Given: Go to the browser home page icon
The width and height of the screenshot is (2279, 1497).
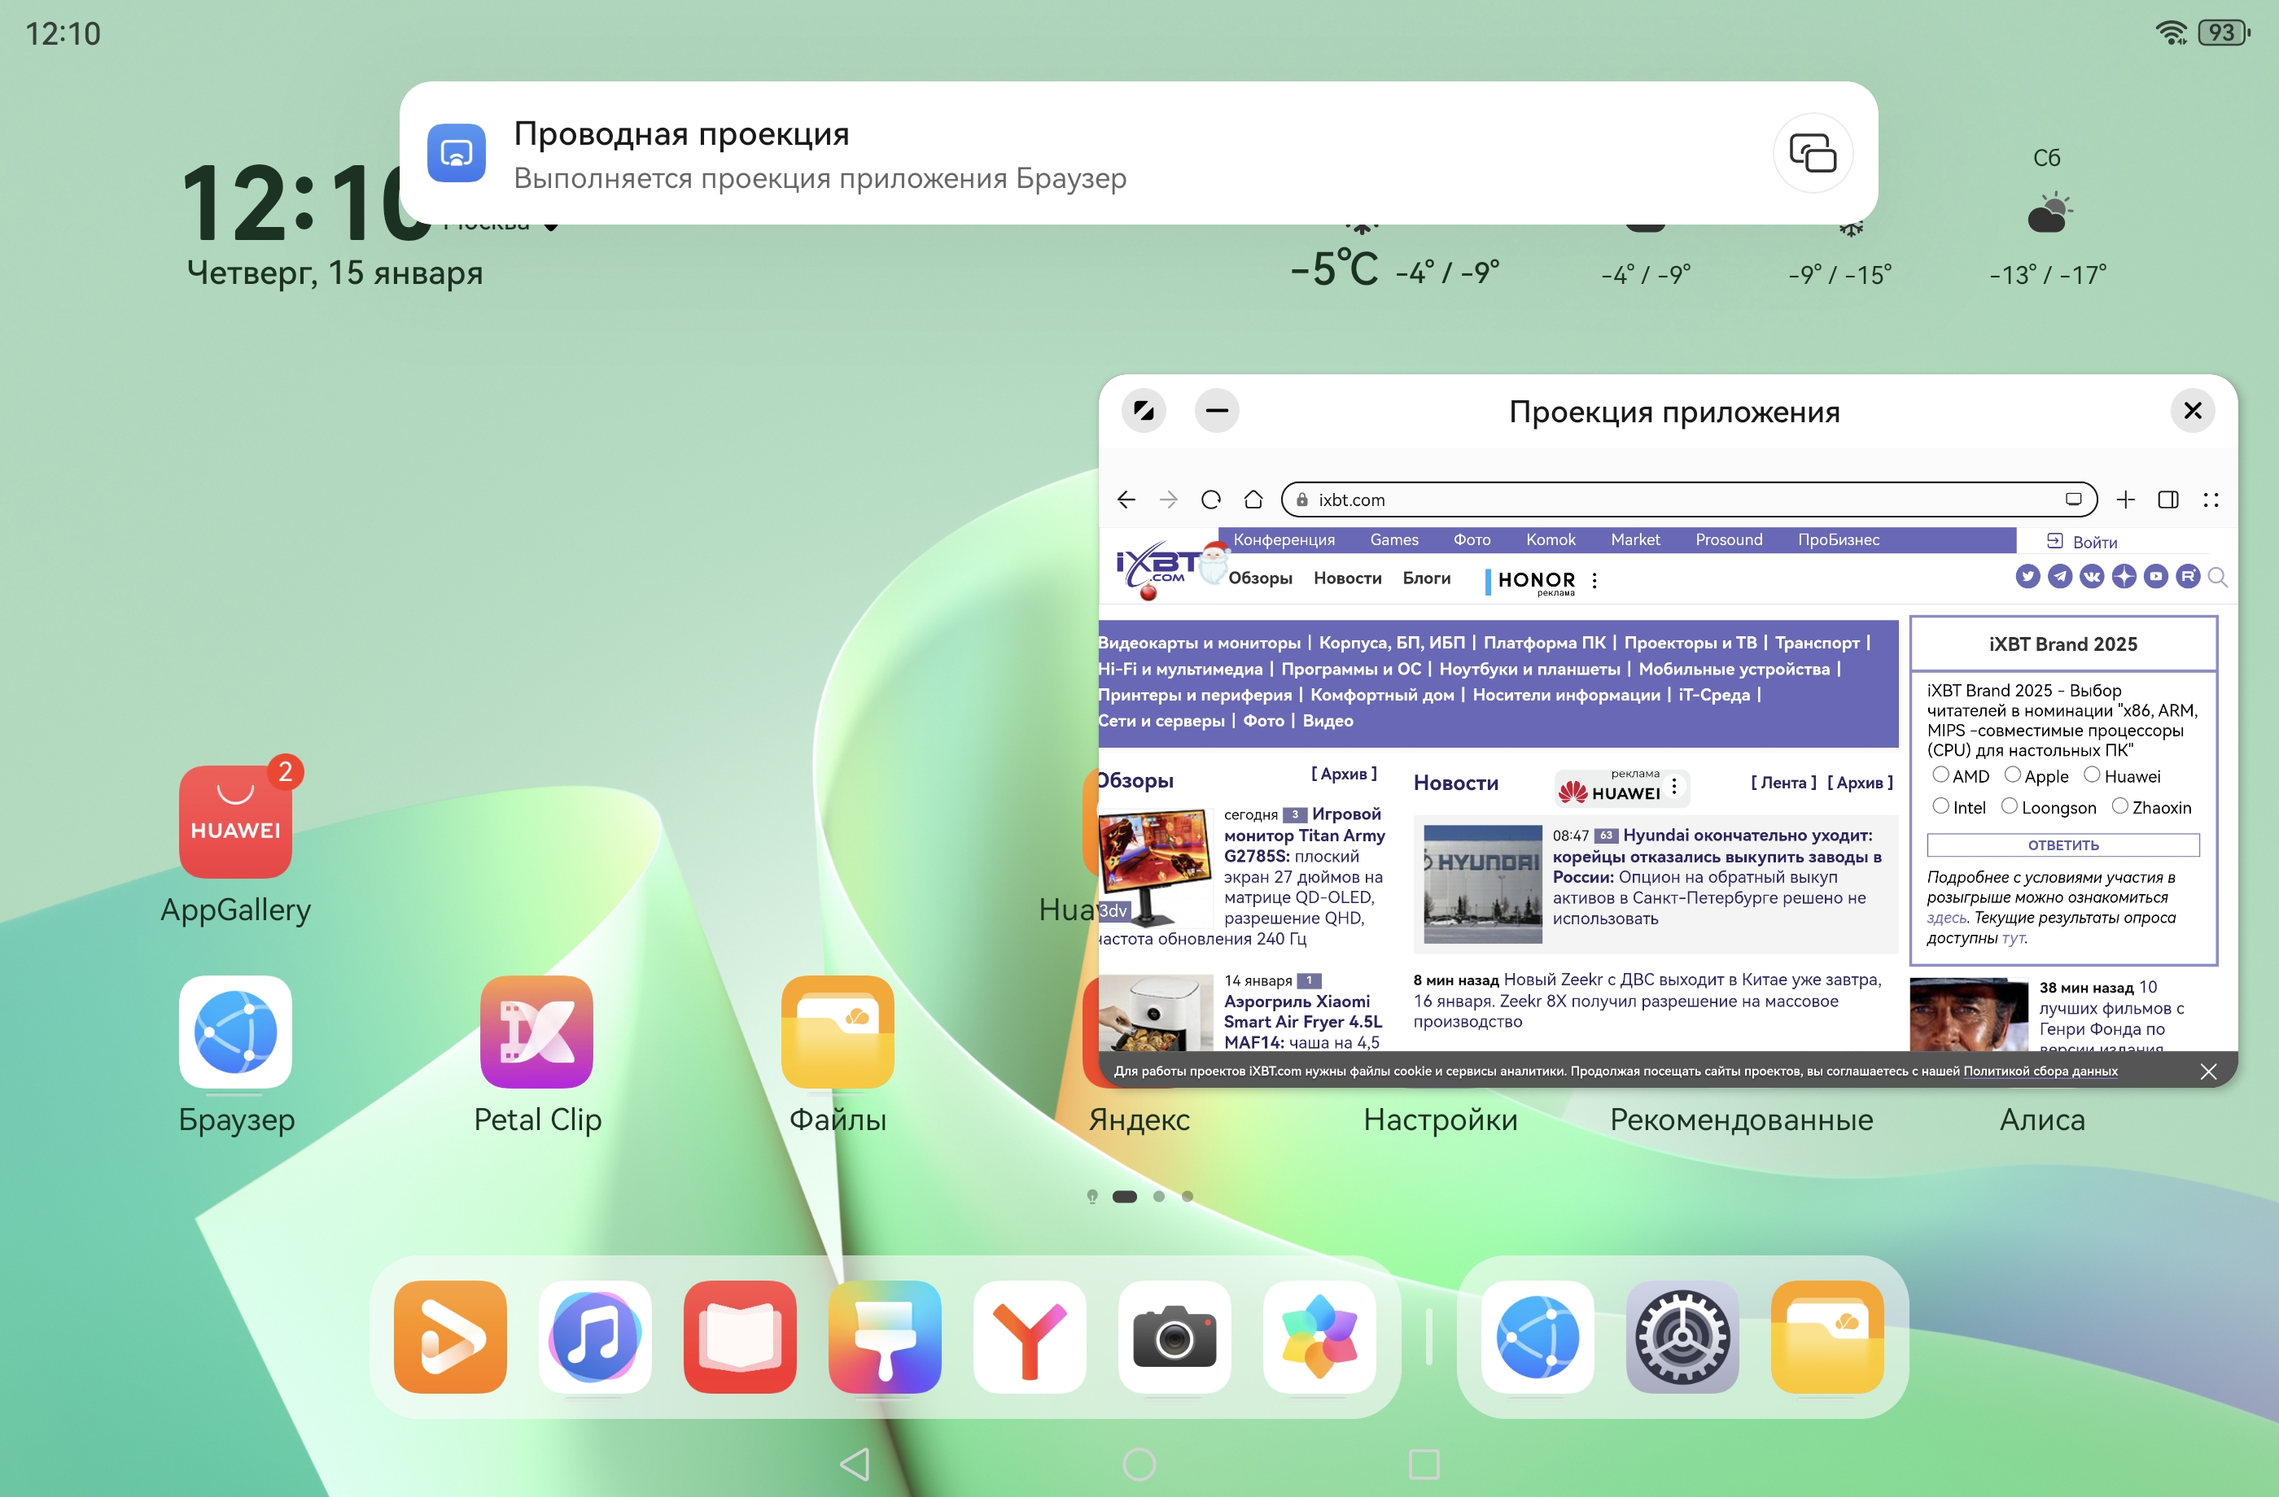Looking at the screenshot, I should (1253, 500).
